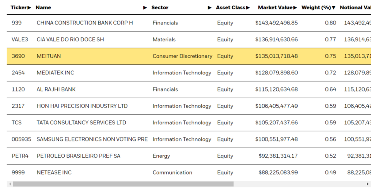Click the Name column sort arrow
The image size is (387, 196).
click(145, 8)
